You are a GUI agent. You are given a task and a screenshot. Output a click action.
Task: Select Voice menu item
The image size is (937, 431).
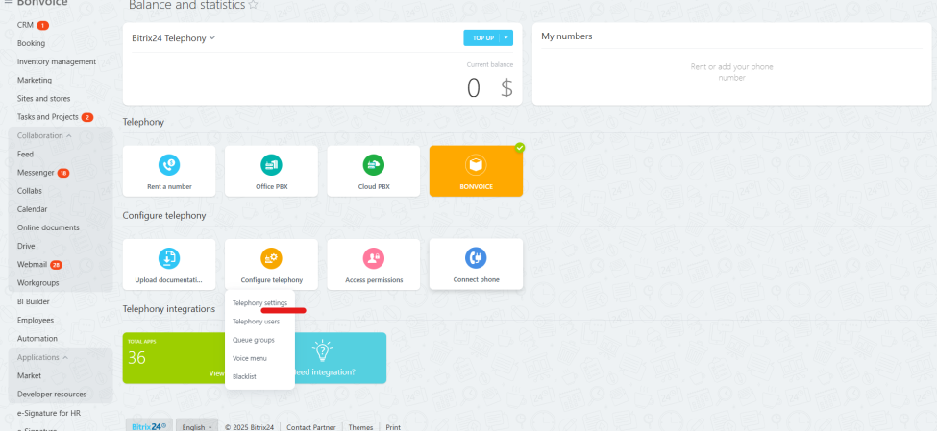click(x=250, y=358)
